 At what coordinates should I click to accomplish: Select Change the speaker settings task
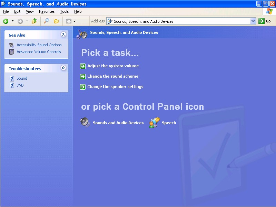click(115, 87)
